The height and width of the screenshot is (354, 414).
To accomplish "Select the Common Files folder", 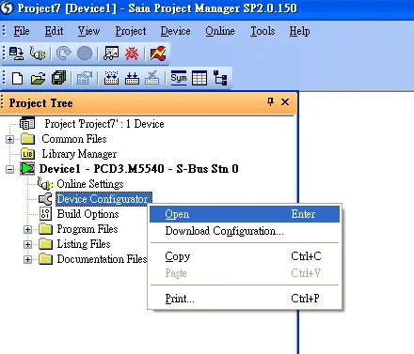I will pos(74,139).
